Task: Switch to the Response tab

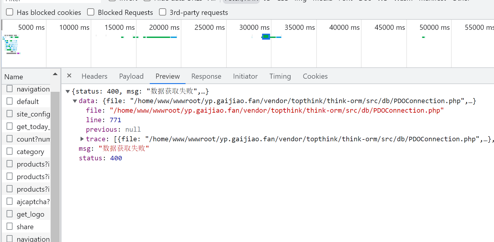Action: (206, 76)
